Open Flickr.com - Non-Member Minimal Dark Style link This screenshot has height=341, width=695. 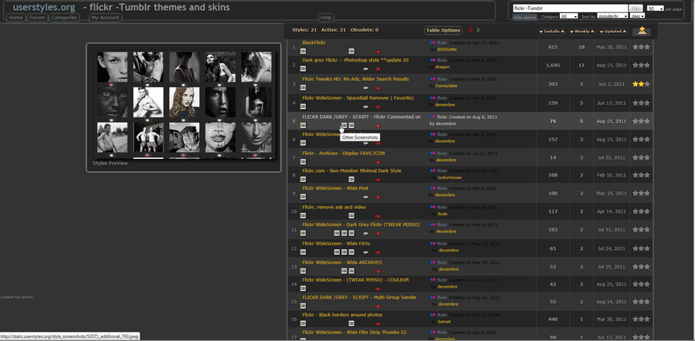click(x=351, y=170)
